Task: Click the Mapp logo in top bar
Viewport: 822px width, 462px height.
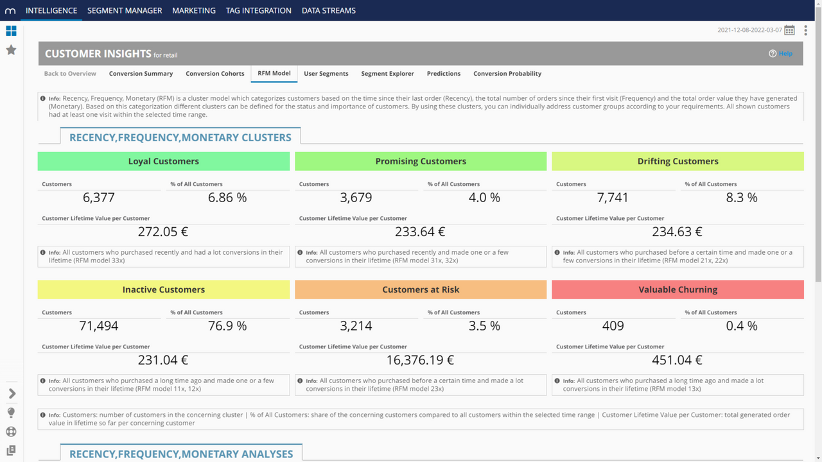Action: 10,10
